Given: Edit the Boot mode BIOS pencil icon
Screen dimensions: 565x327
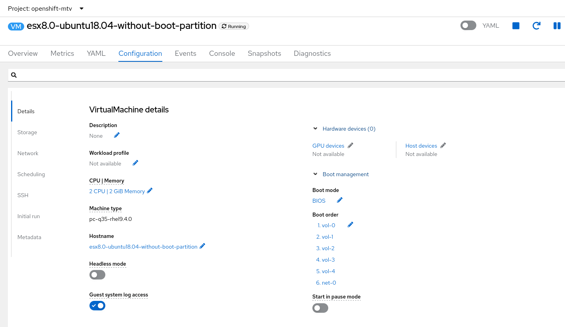Looking at the screenshot, I should pos(340,200).
